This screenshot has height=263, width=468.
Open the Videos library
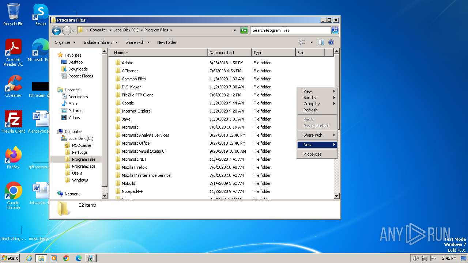click(x=74, y=118)
